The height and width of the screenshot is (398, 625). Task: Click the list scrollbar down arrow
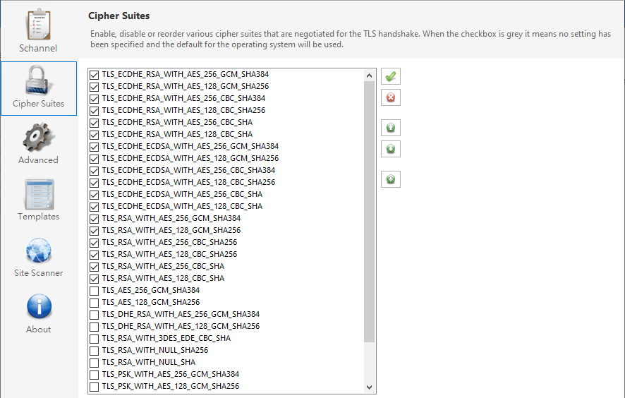pos(369,387)
